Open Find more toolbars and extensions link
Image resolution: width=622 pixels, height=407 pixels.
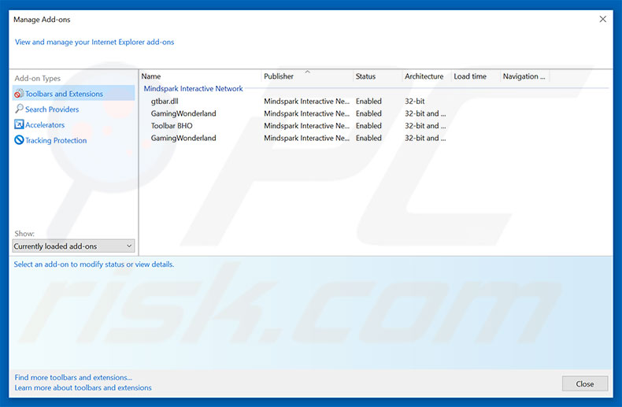[x=73, y=377]
